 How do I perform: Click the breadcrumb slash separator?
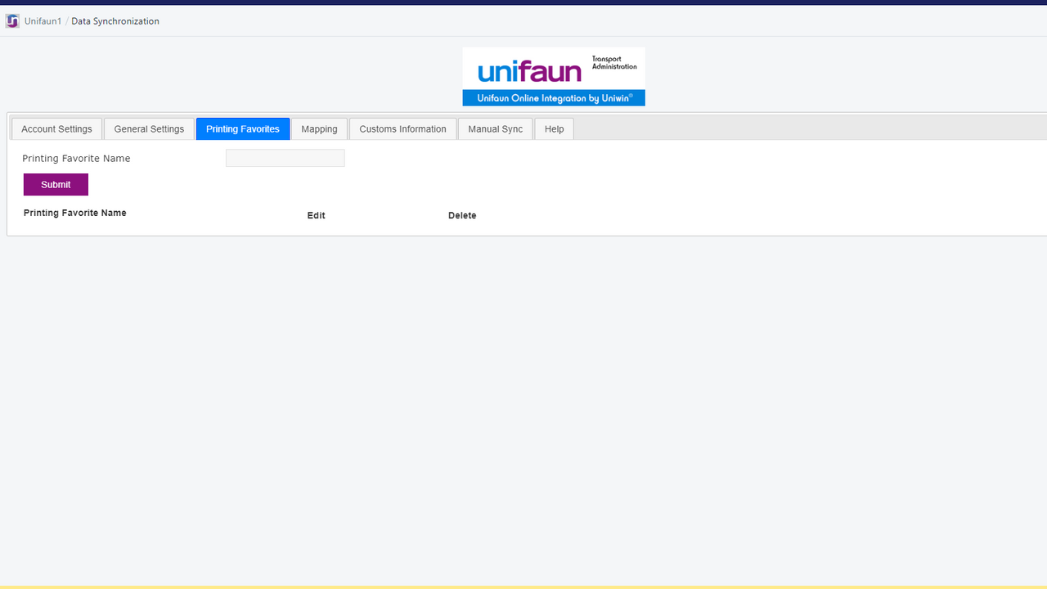(66, 21)
